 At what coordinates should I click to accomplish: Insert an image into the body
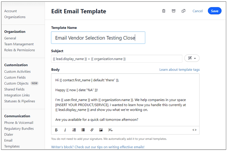click(x=101, y=130)
